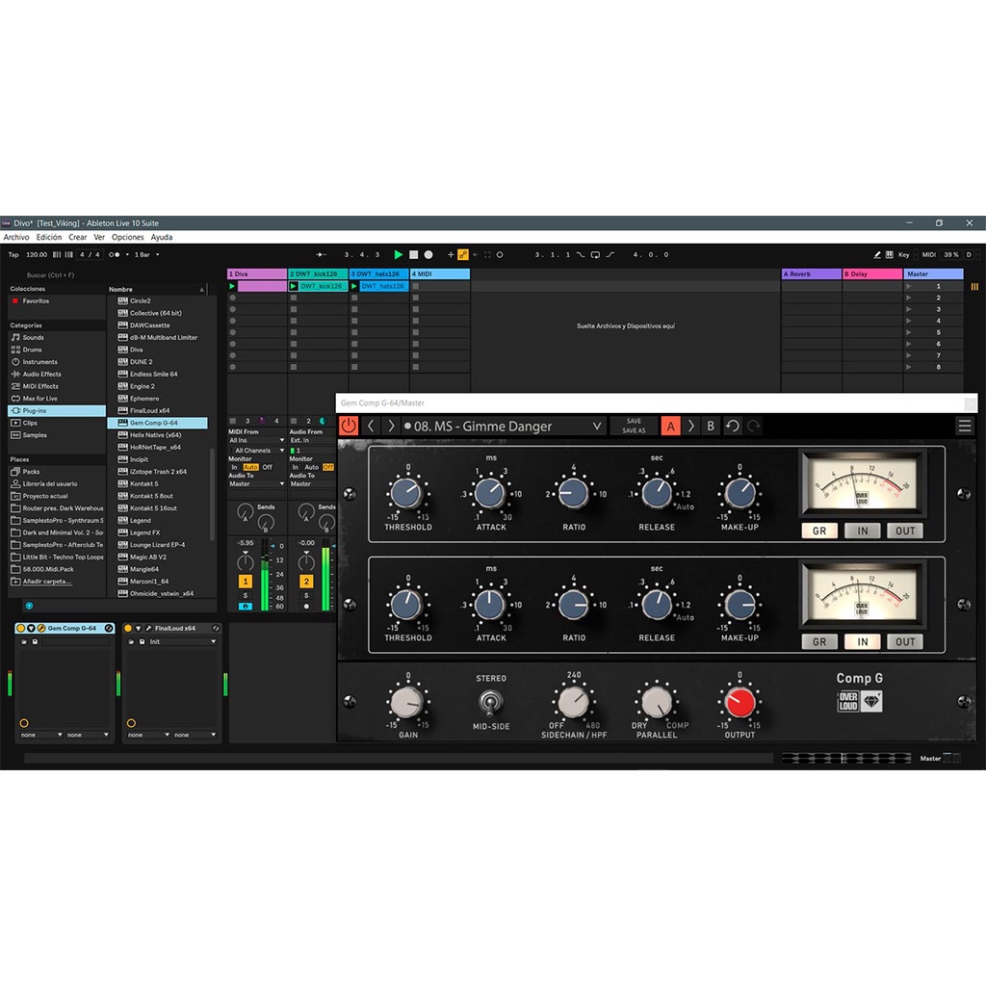The image size is (986, 986).
Task: Launch Master scene 1
Action: (909, 286)
